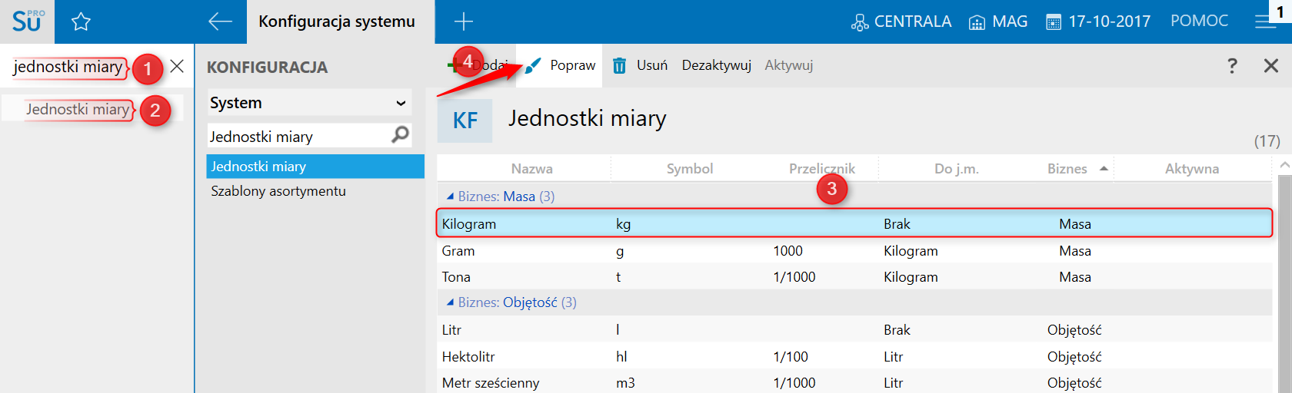
Task: Close the Jednostki miary panel
Action: (x=1271, y=66)
